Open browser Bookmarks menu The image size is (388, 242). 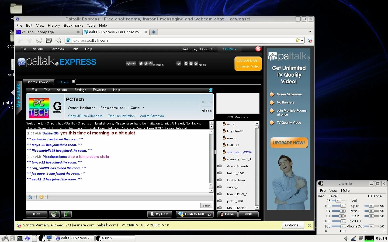click(x=73, y=25)
